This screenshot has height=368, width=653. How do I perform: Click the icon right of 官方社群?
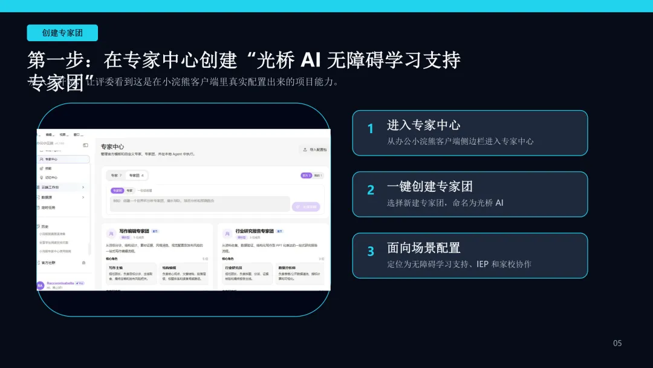click(x=83, y=263)
